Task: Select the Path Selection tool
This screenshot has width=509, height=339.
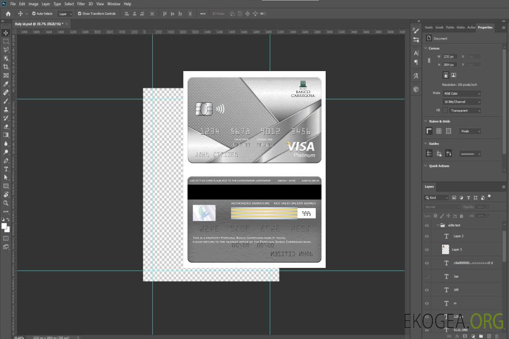Action: pos(6,178)
